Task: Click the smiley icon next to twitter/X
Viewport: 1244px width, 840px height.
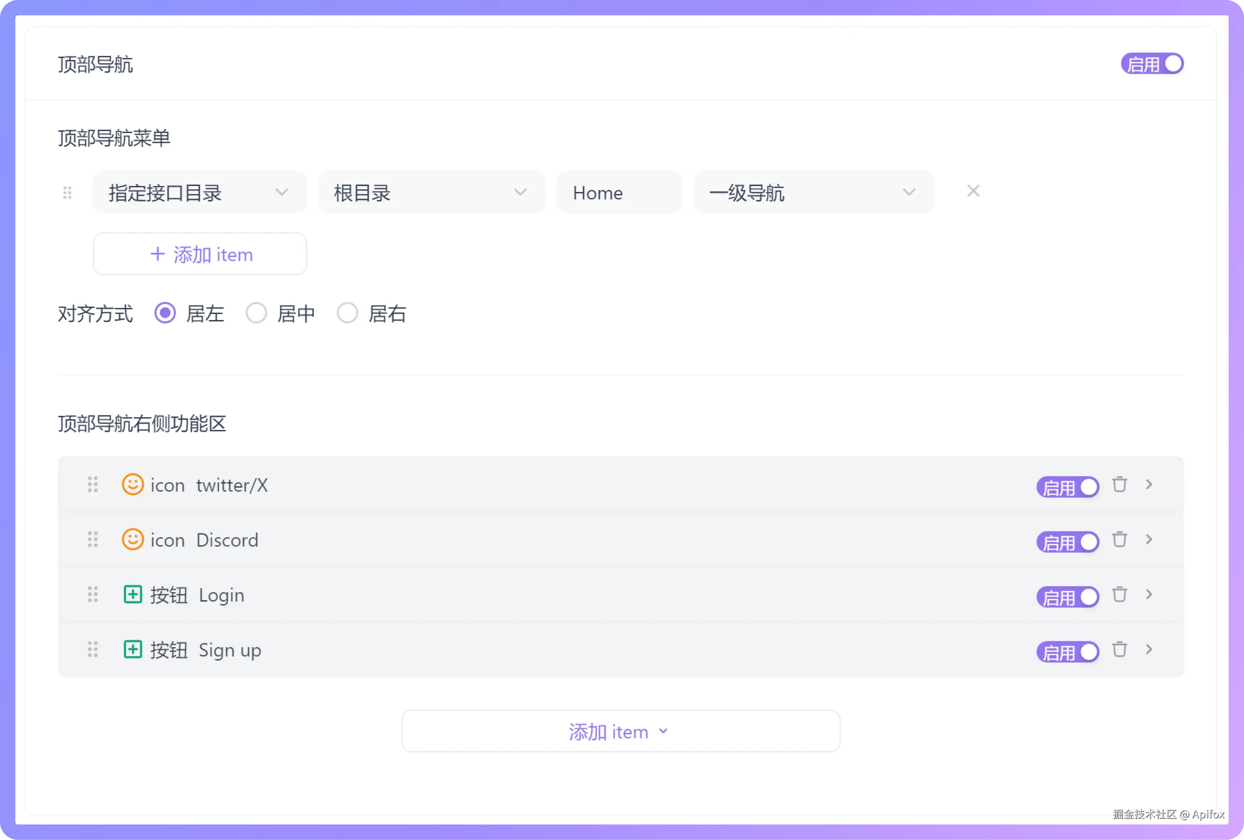Action: click(x=132, y=485)
